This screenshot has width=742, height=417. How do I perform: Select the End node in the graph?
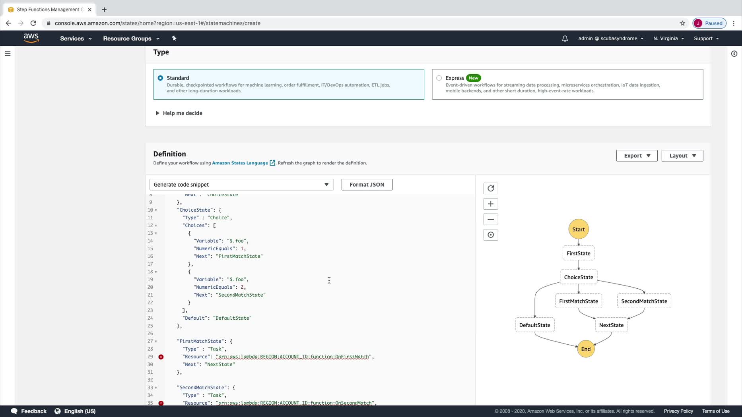[586, 349]
